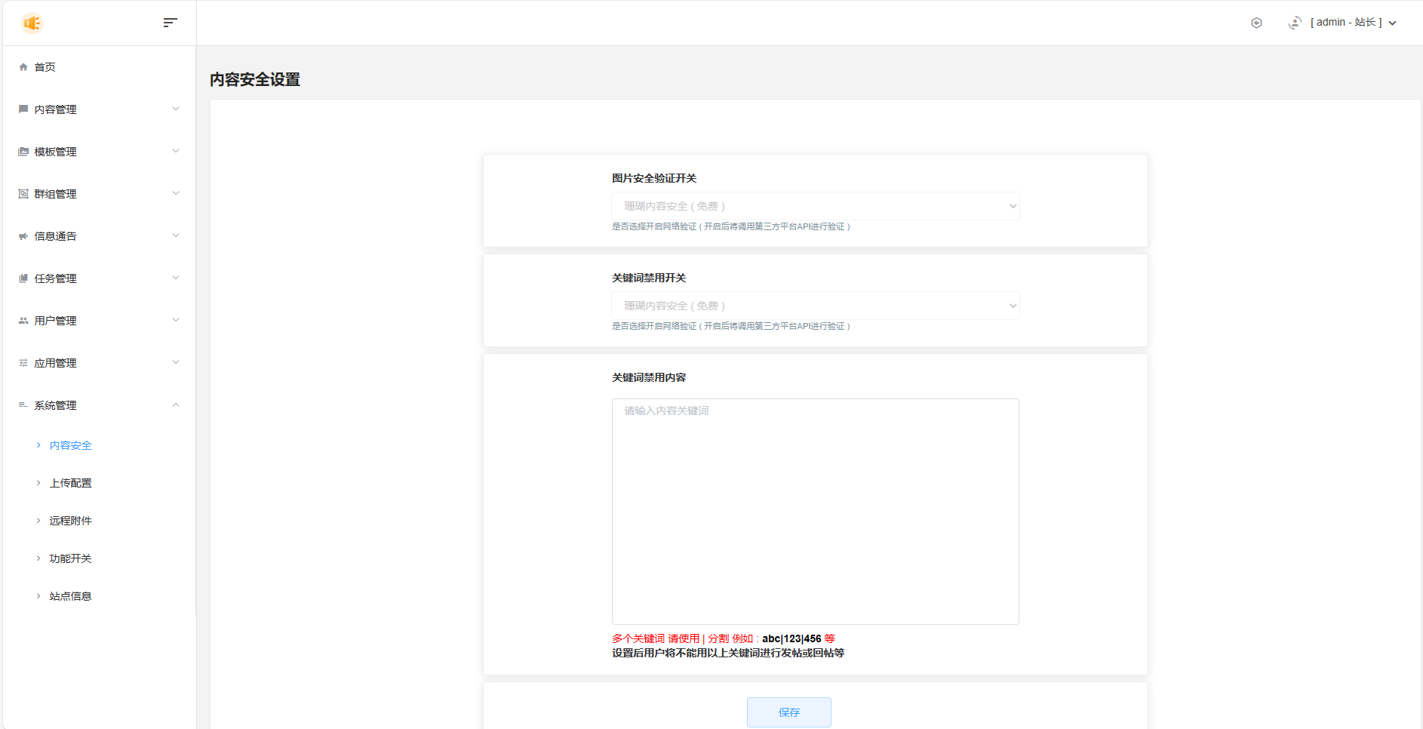Open the 上传配置 submenu item
This screenshot has height=729, width=1423.
70,483
